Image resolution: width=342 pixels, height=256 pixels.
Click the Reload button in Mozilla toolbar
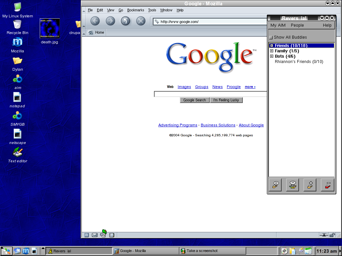126,21
